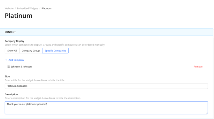The width and height of the screenshot is (214, 119).
Task: Choose the Company Group display option
Action: pos(31,51)
